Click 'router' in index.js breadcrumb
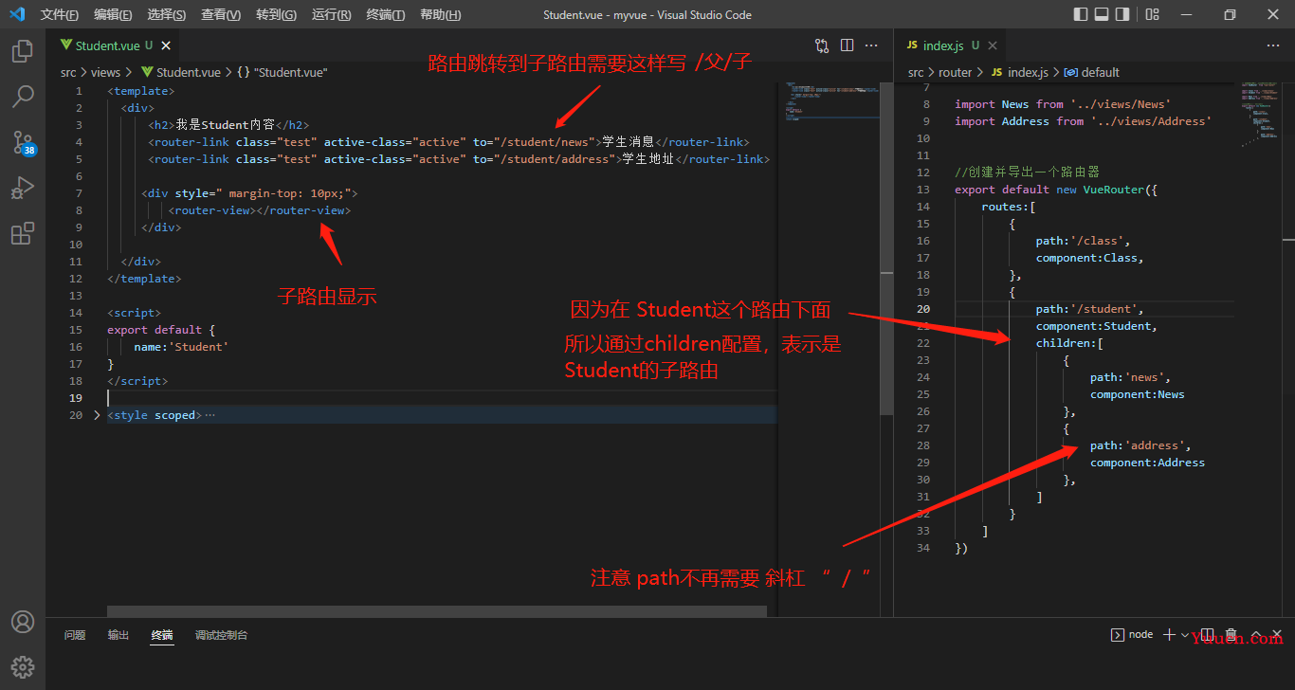The width and height of the screenshot is (1295, 690). point(955,72)
